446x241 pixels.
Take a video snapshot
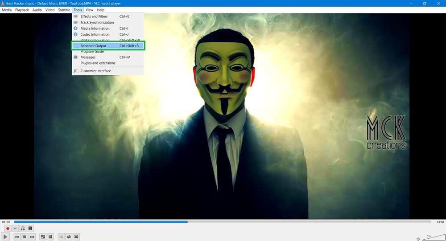click(15, 228)
